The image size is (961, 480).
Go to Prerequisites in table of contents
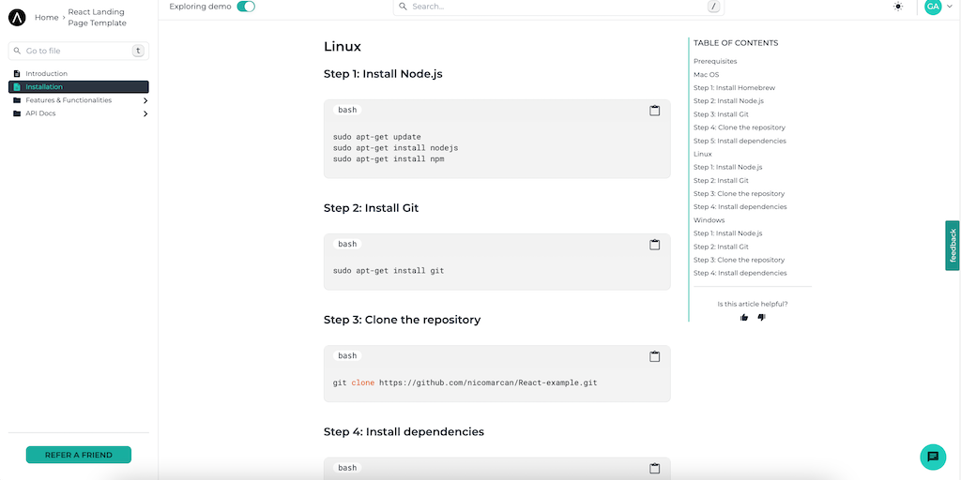pyautogui.click(x=715, y=61)
